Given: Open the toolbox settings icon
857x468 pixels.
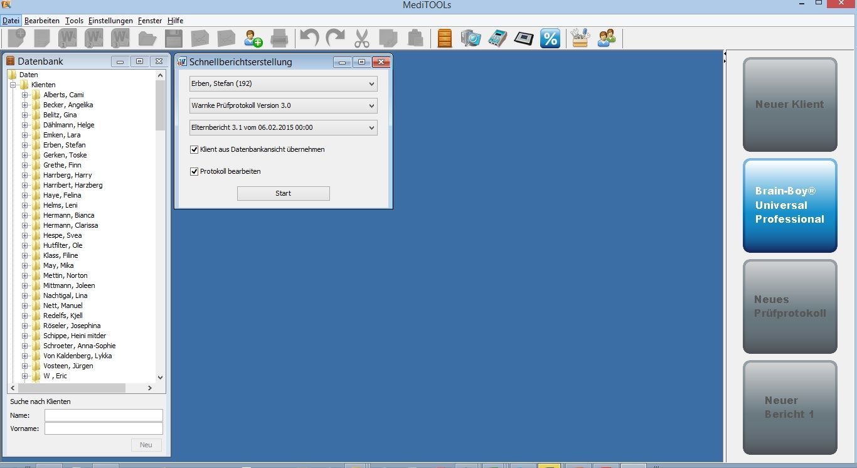Looking at the screenshot, I should click(581, 38).
